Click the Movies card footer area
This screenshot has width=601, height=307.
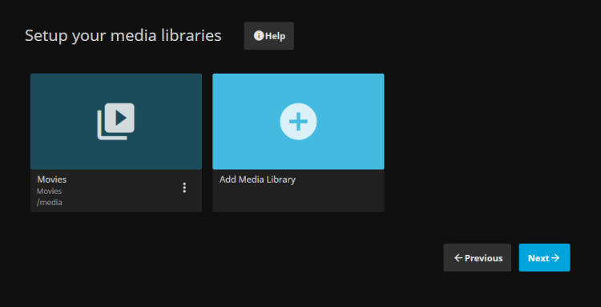(116, 191)
